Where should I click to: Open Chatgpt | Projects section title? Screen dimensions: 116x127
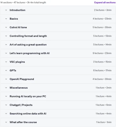pyautogui.click(x=21, y=105)
